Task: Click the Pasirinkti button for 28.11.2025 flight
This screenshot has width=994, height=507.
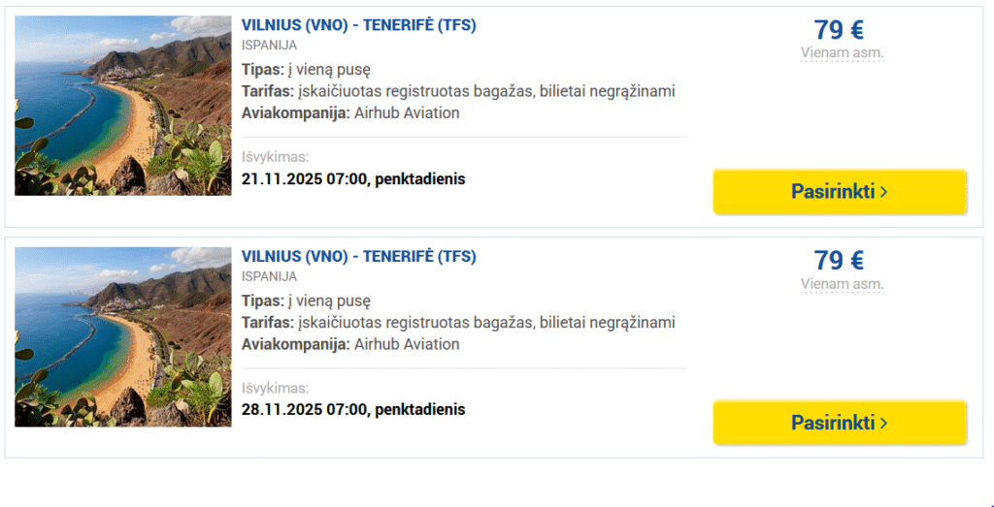Action: pyautogui.click(x=840, y=423)
